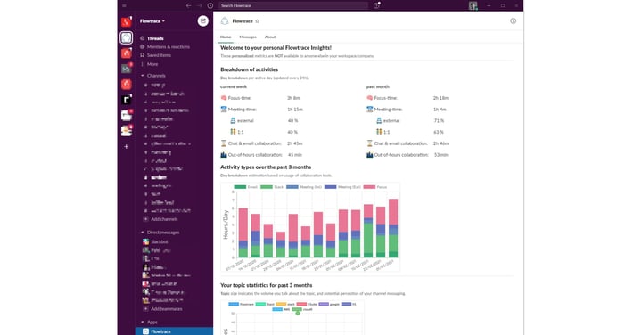Switch to the first red workspace icon
This screenshot has height=335, width=642.
coord(126,21)
